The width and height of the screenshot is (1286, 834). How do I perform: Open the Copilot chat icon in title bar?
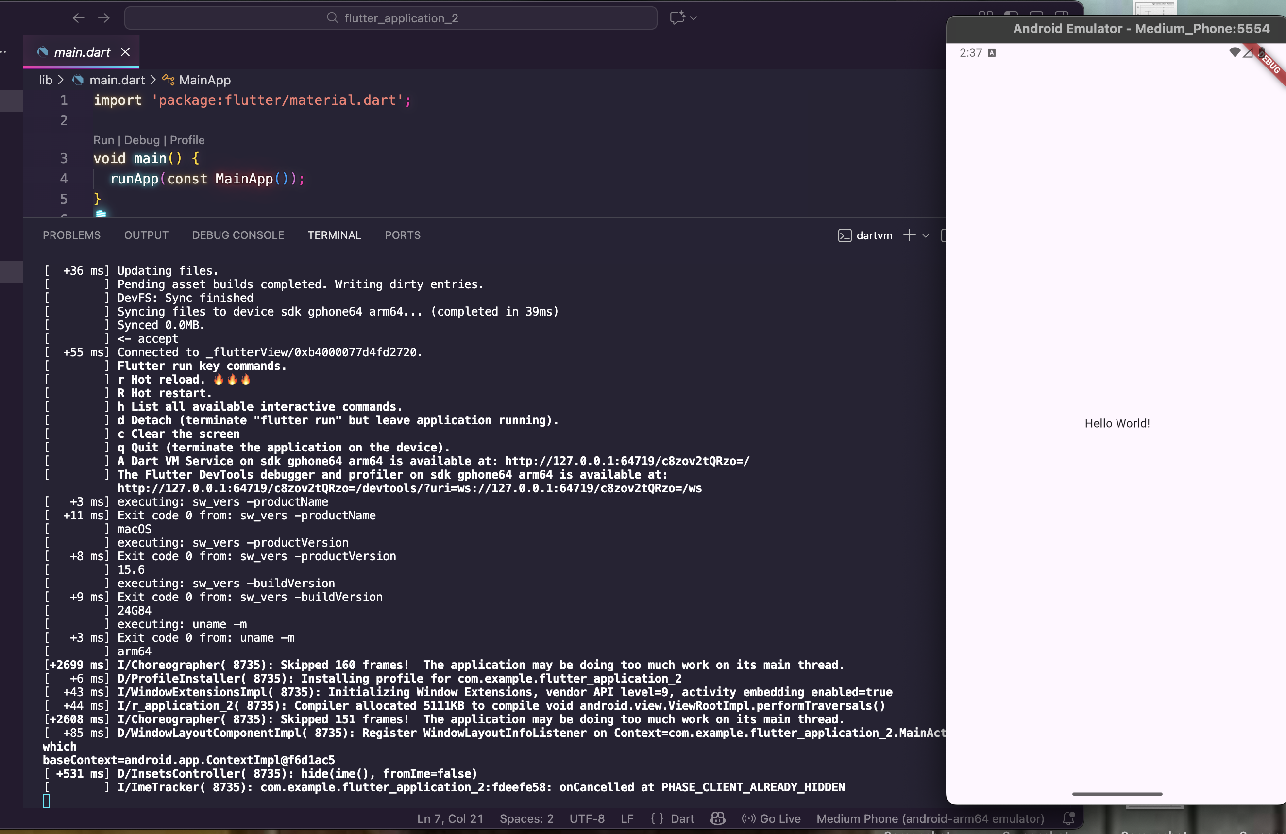point(677,18)
